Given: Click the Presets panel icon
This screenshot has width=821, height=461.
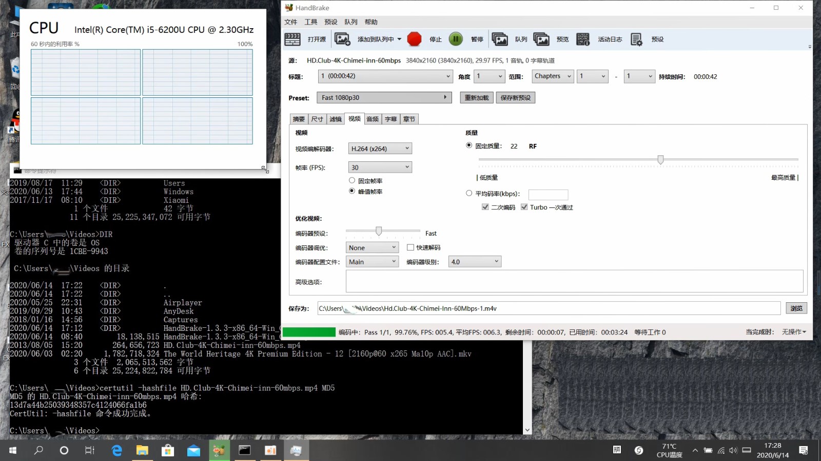Looking at the screenshot, I should pos(636,39).
